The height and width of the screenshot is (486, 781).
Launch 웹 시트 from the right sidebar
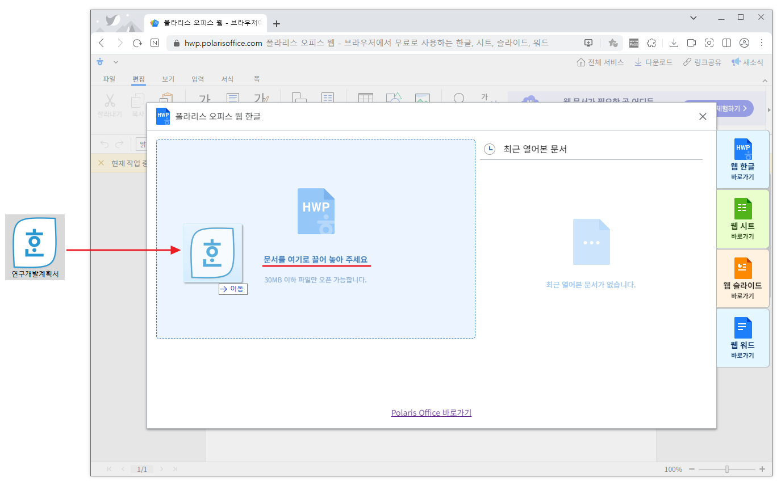(x=742, y=219)
